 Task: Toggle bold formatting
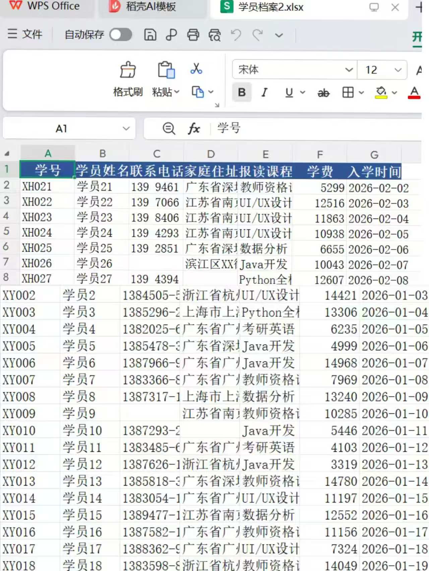click(242, 92)
